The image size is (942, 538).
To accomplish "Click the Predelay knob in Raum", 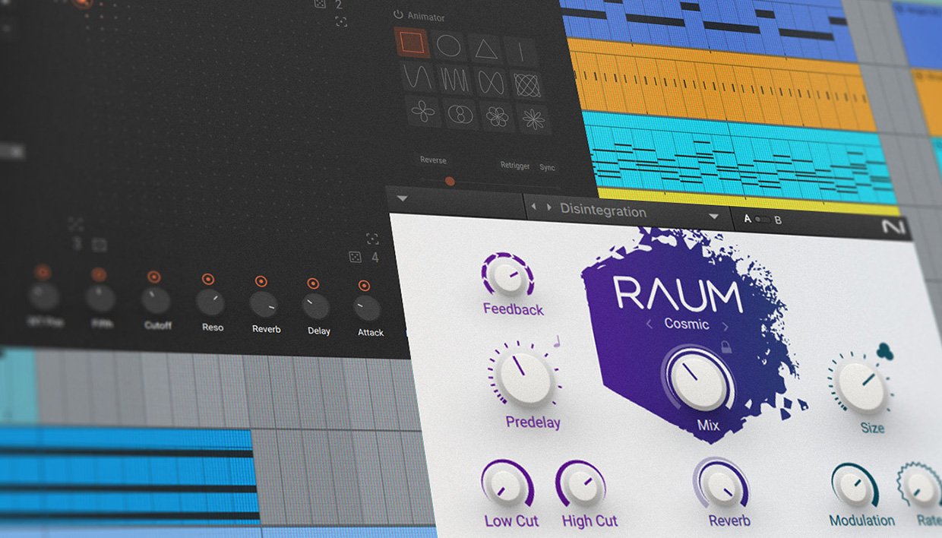I will [x=526, y=377].
